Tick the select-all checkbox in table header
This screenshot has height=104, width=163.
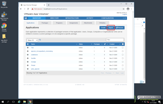coord(123,44)
